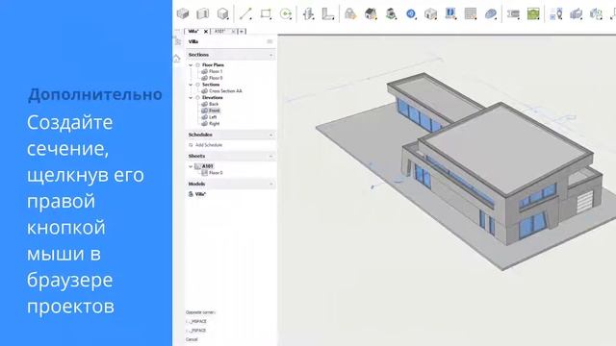Collapse the Elevations tree group
Viewport: 616px width, 346px height.
click(x=191, y=98)
